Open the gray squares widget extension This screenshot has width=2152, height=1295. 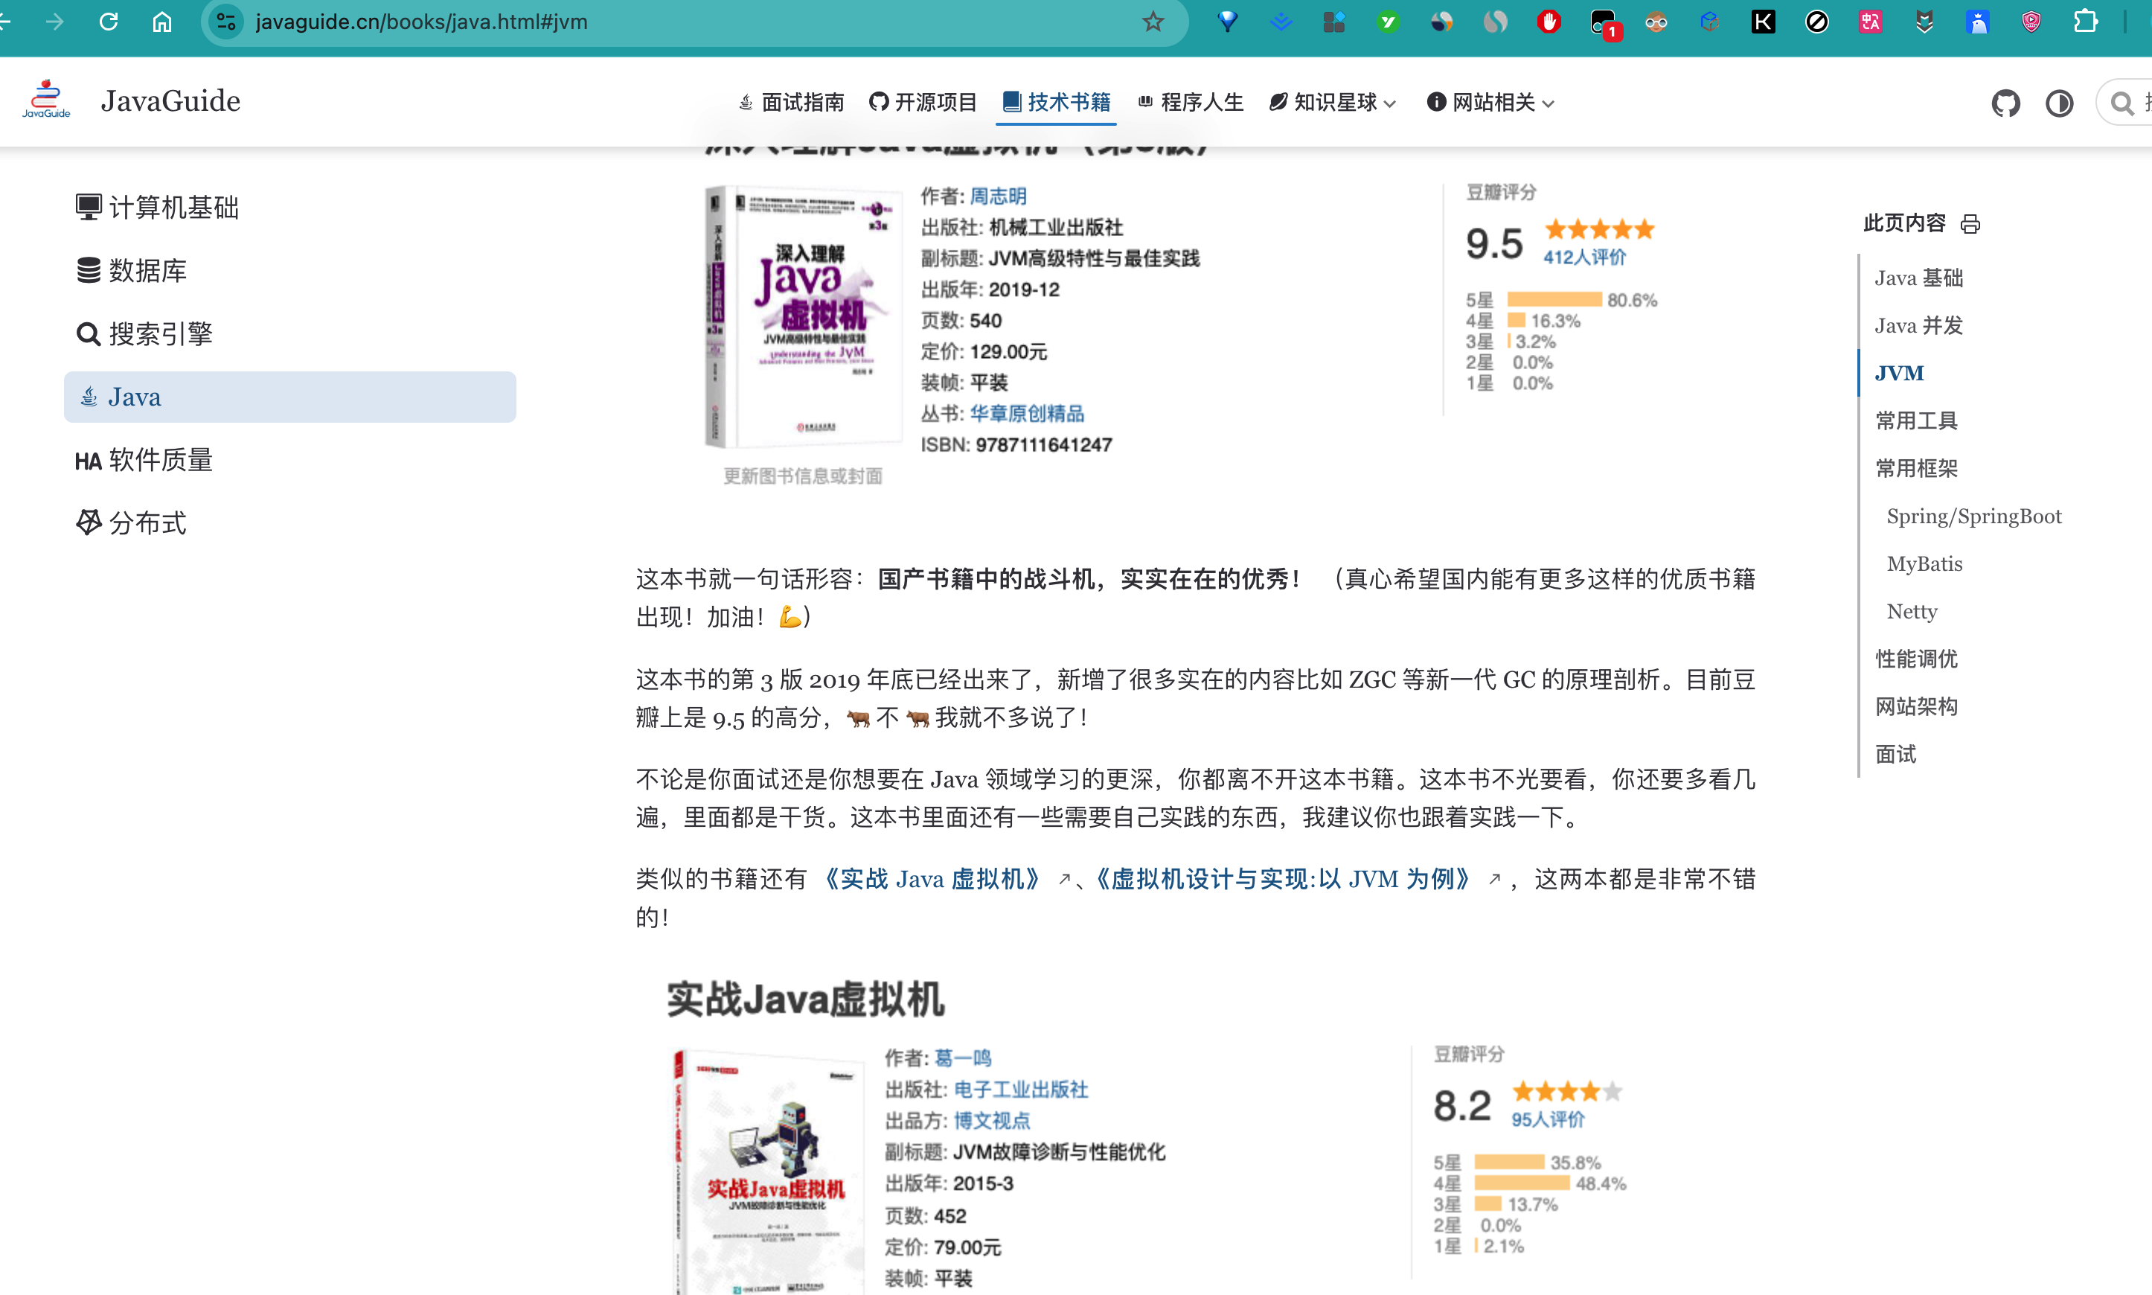click(1335, 22)
